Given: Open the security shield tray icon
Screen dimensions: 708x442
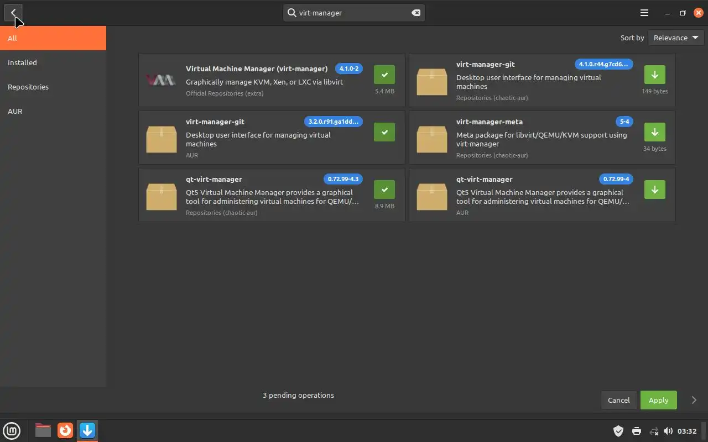Looking at the screenshot, I should click(618, 431).
